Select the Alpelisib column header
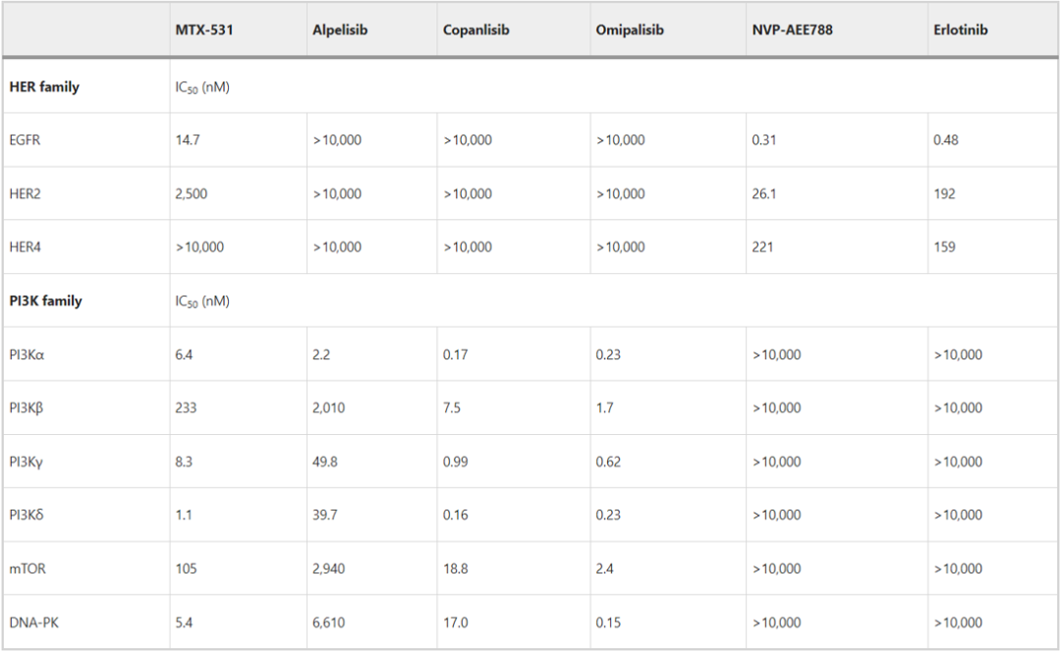 [x=340, y=29]
